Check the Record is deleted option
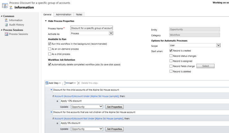This screenshot has width=229, height=133. (171, 71)
